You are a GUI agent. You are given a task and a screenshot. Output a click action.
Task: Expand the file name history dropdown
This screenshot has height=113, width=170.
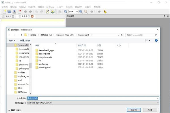point(158,98)
